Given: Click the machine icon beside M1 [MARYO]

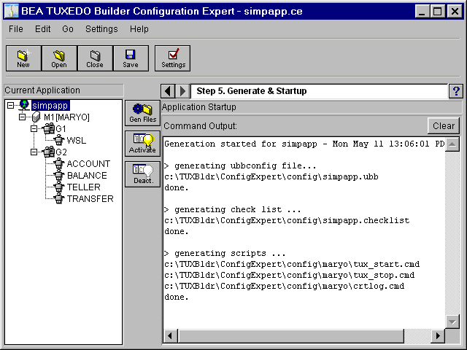Looking at the screenshot, I should [36, 117].
